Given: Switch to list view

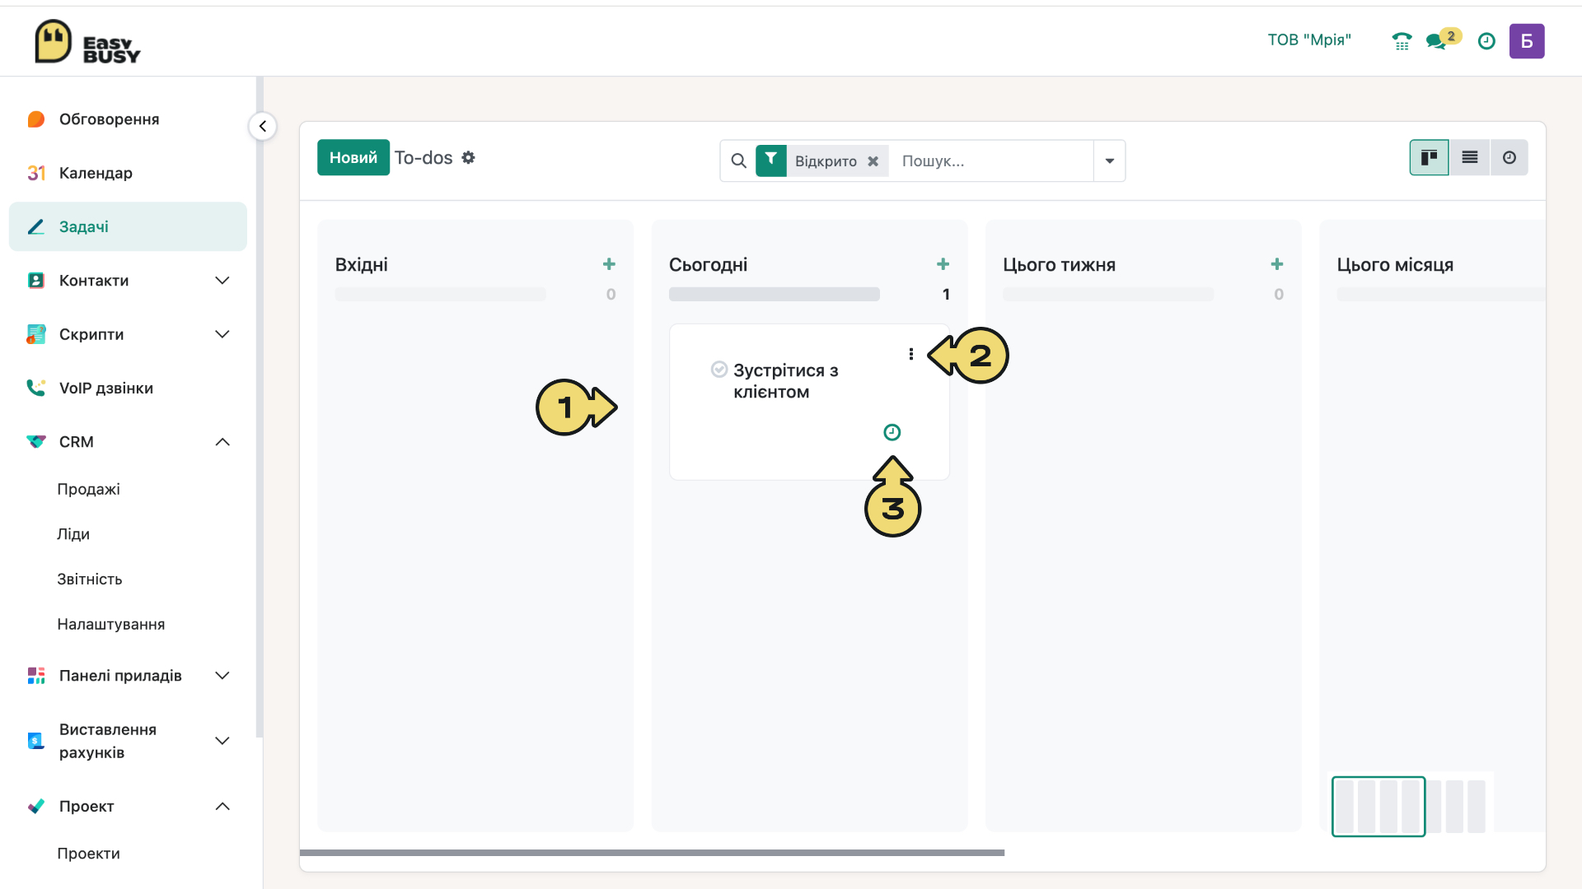Looking at the screenshot, I should pos(1469,157).
